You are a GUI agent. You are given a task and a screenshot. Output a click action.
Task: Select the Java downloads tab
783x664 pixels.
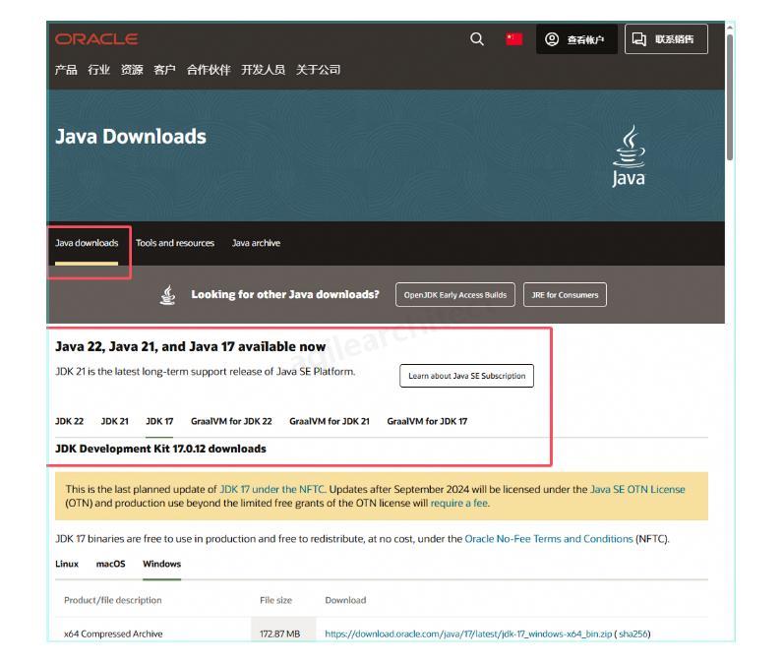coord(87,243)
